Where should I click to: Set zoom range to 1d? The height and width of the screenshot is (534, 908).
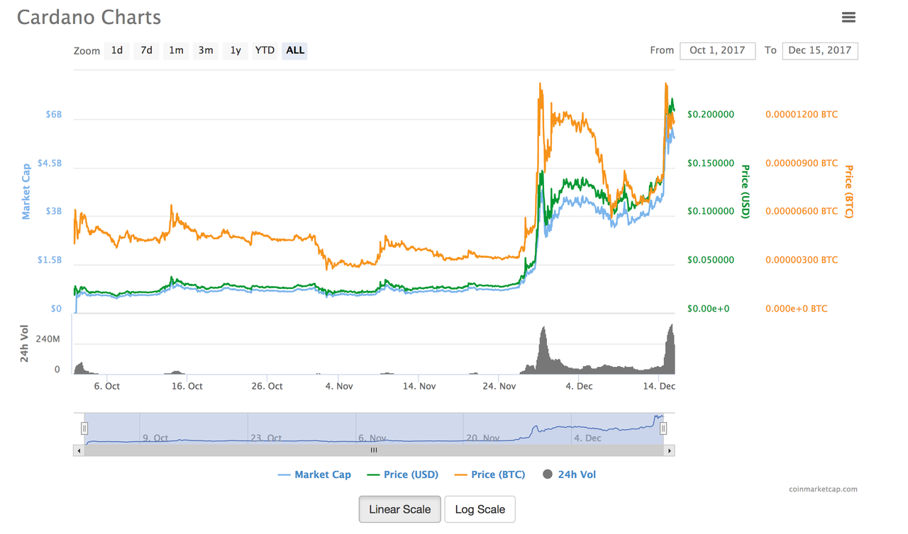pos(117,50)
